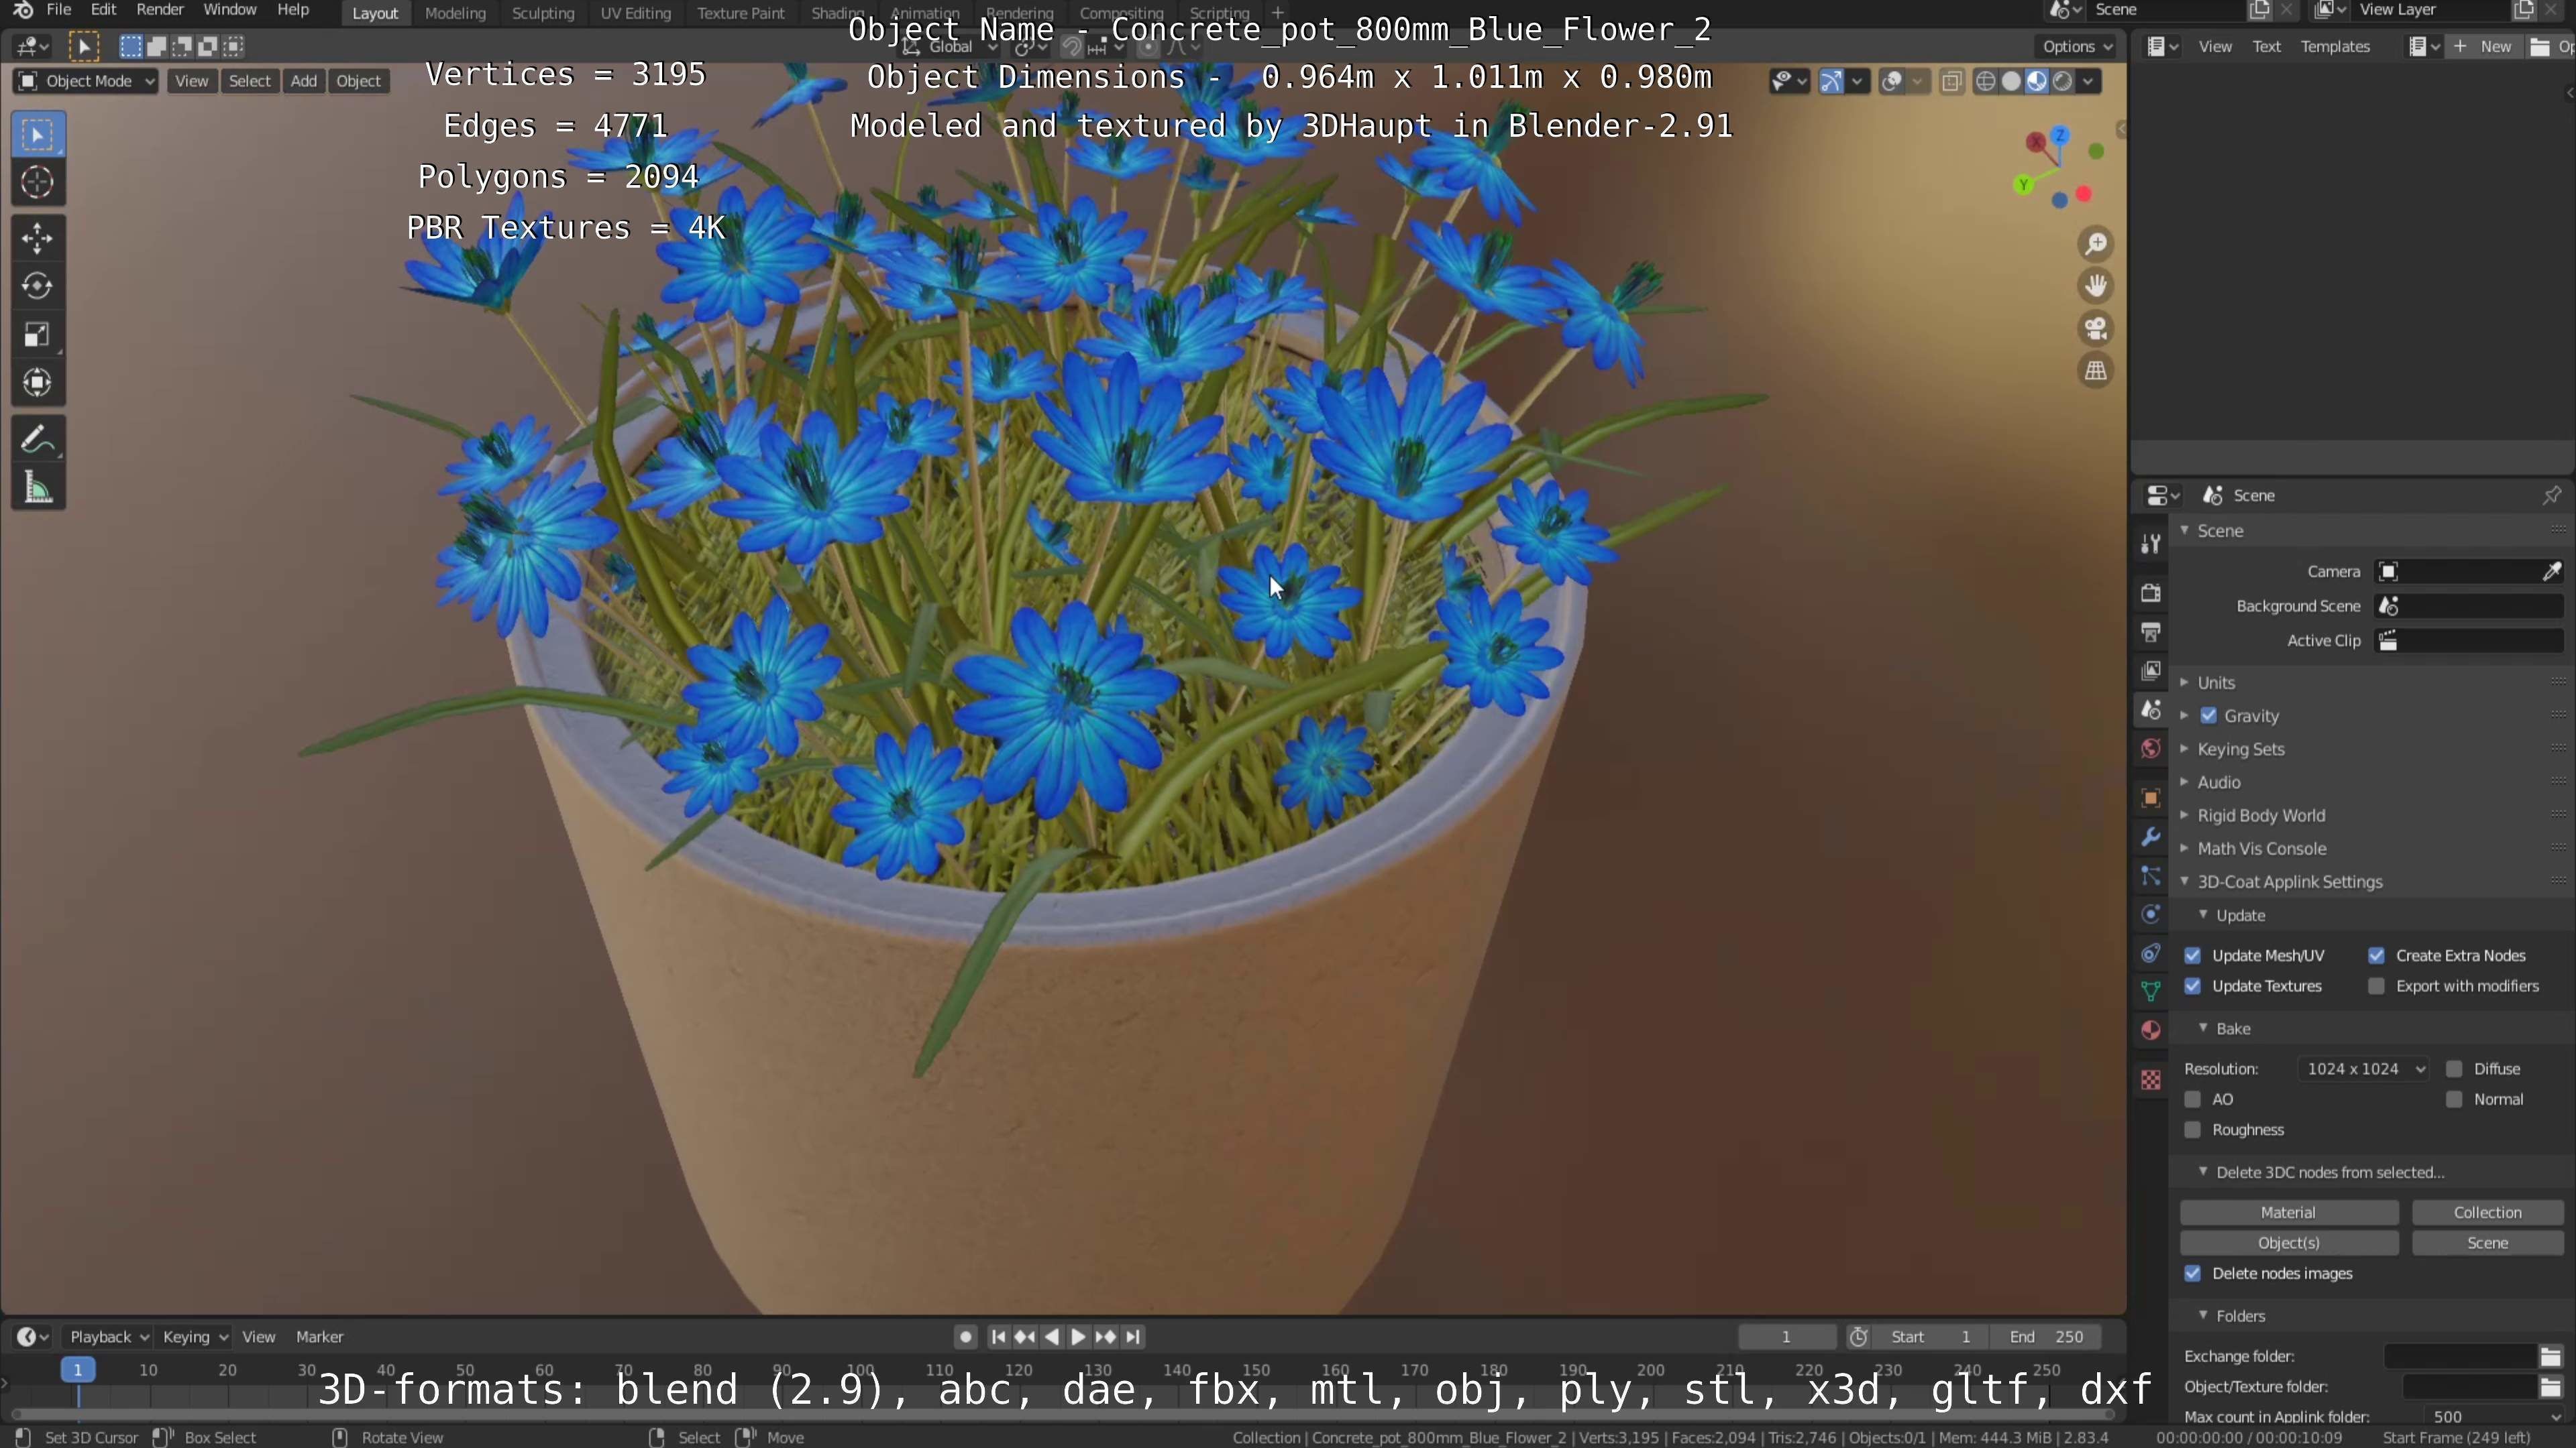Screen dimensions: 2576x1448
Task: Open the viewport Add menu
Action: pyautogui.click(x=303, y=81)
